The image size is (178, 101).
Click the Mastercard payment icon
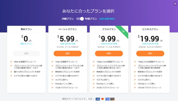(x=103, y=99)
